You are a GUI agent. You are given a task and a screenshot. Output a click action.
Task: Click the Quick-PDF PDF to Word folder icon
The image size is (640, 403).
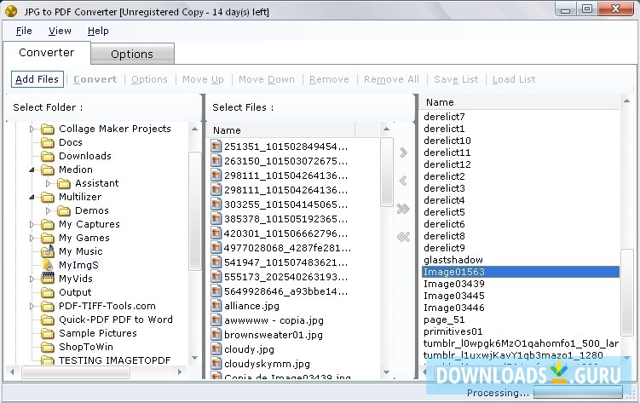[x=48, y=320]
